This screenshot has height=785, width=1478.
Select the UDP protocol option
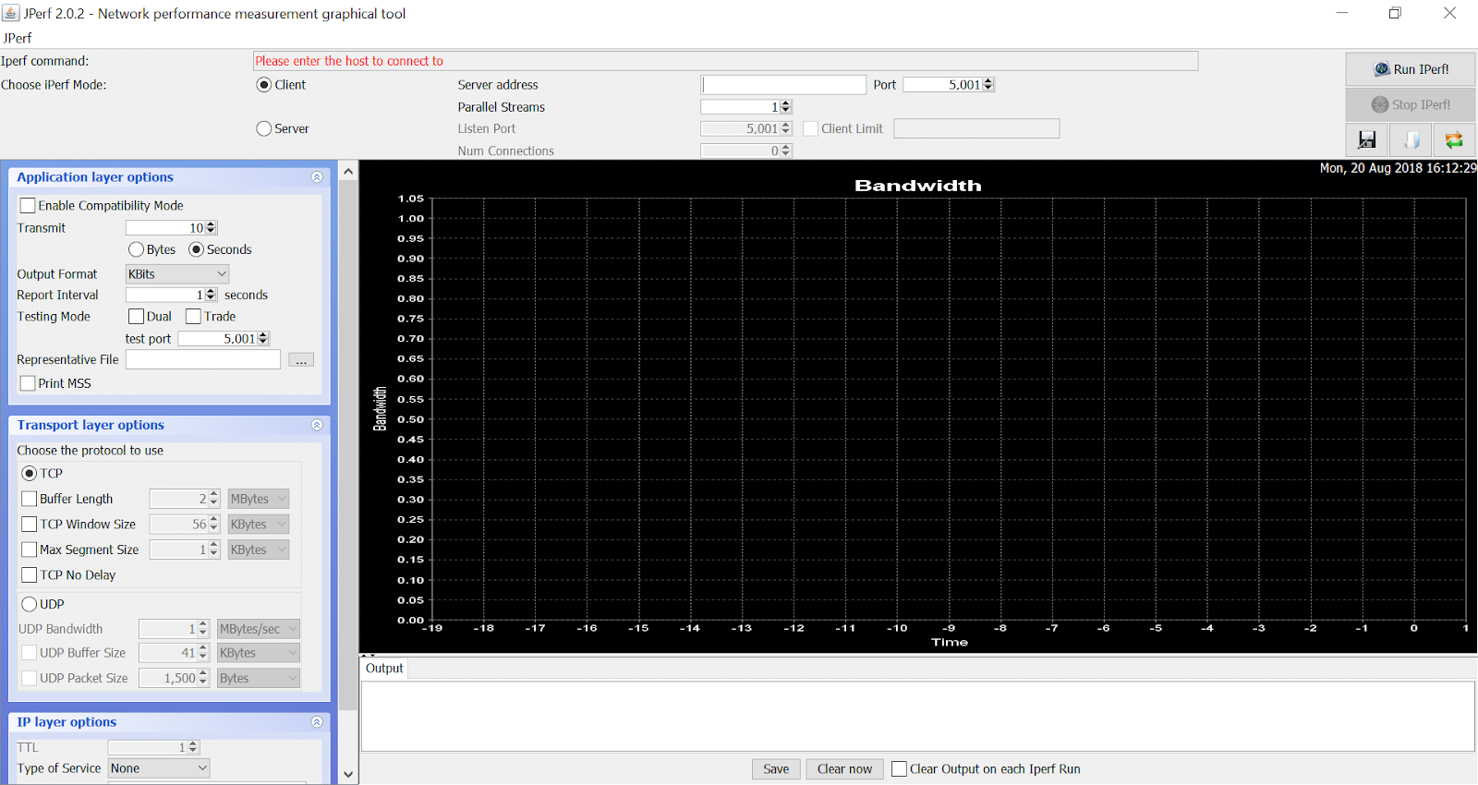click(30, 604)
